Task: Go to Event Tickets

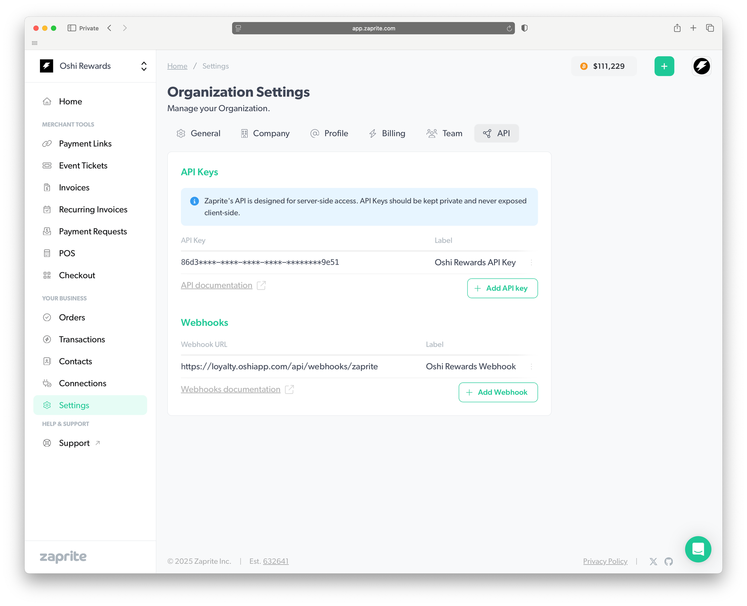Action: click(x=90, y=165)
